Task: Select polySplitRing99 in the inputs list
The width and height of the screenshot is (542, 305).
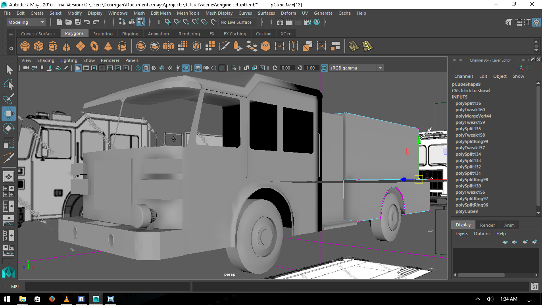Action: (x=472, y=141)
